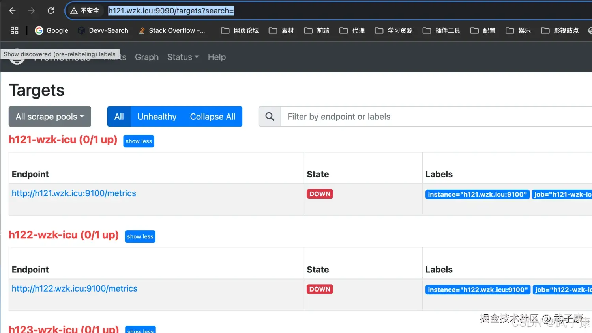Open the 素材 bookmark folder
Image resolution: width=592 pixels, height=333 pixels.
pos(281,30)
